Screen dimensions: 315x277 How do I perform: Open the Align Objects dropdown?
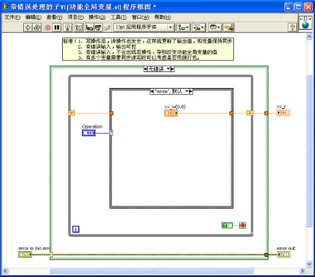click(183, 27)
